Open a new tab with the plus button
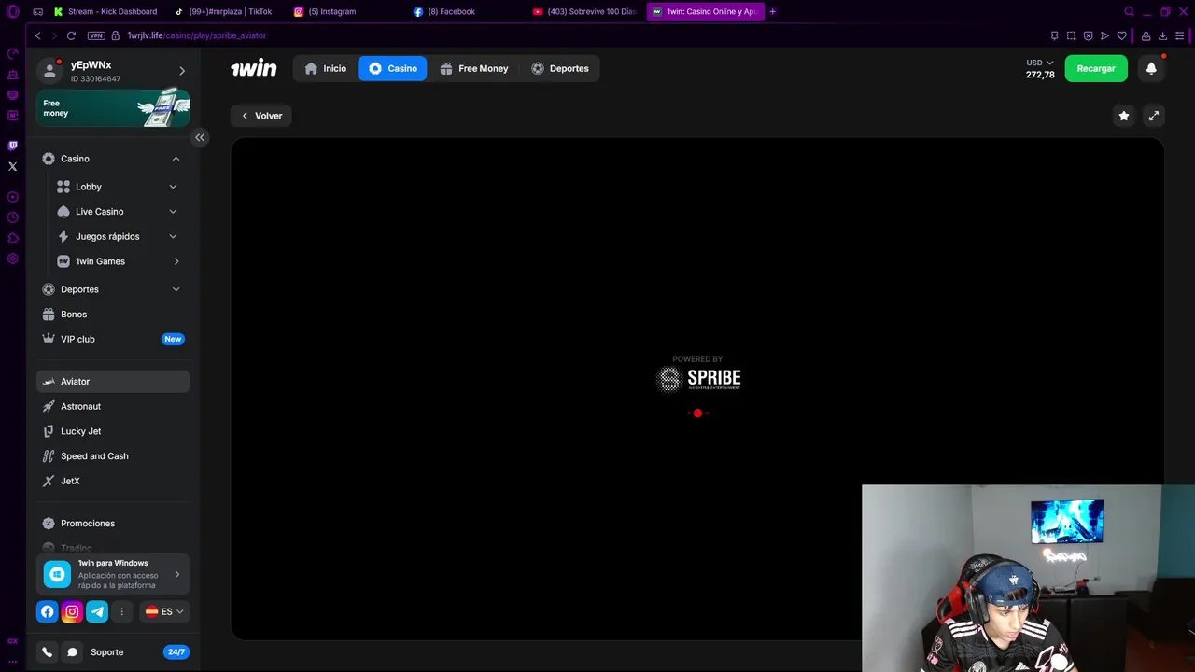 [x=772, y=11]
